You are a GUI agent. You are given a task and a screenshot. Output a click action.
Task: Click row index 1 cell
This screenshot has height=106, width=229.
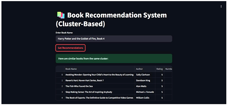(60, 80)
